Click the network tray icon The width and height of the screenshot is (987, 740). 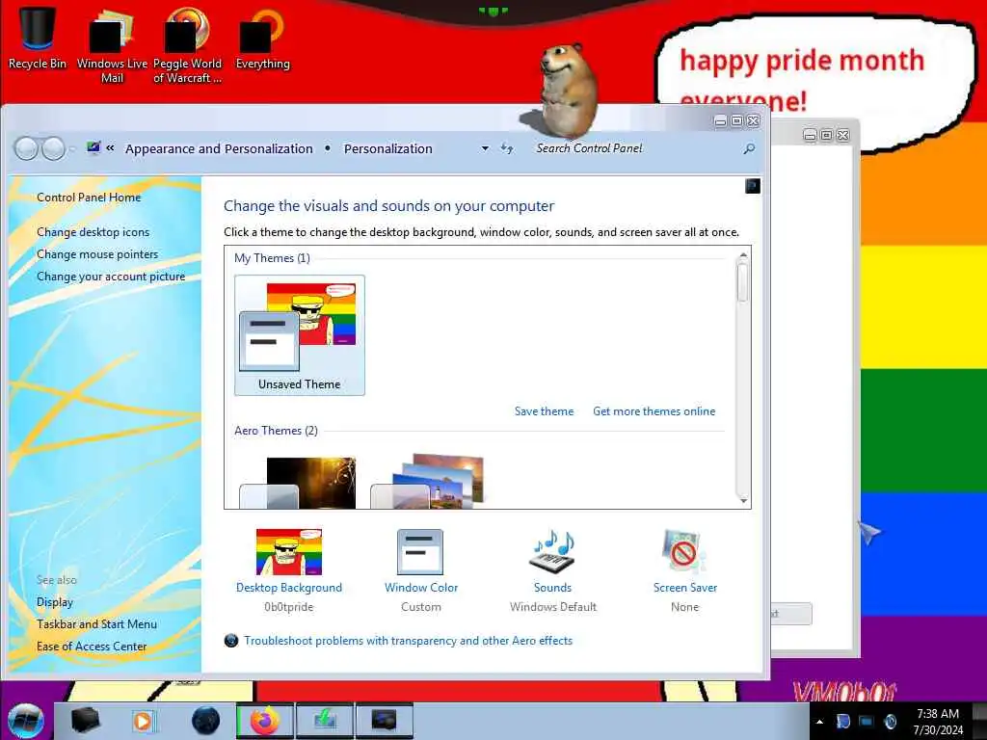pyautogui.click(x=867, y=722)
